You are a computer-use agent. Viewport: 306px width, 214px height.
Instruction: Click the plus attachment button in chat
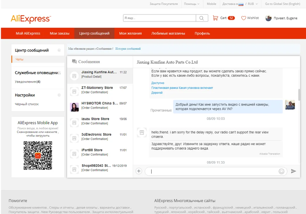coord(139,171)
